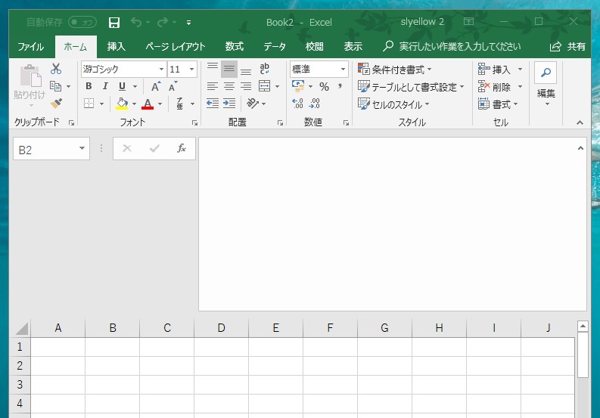Expand the 標準 number format dropdown

pos(343,70)
